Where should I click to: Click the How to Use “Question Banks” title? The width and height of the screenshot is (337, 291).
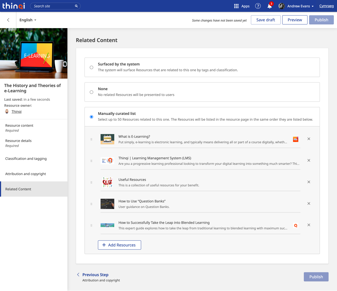pos(142,201)
